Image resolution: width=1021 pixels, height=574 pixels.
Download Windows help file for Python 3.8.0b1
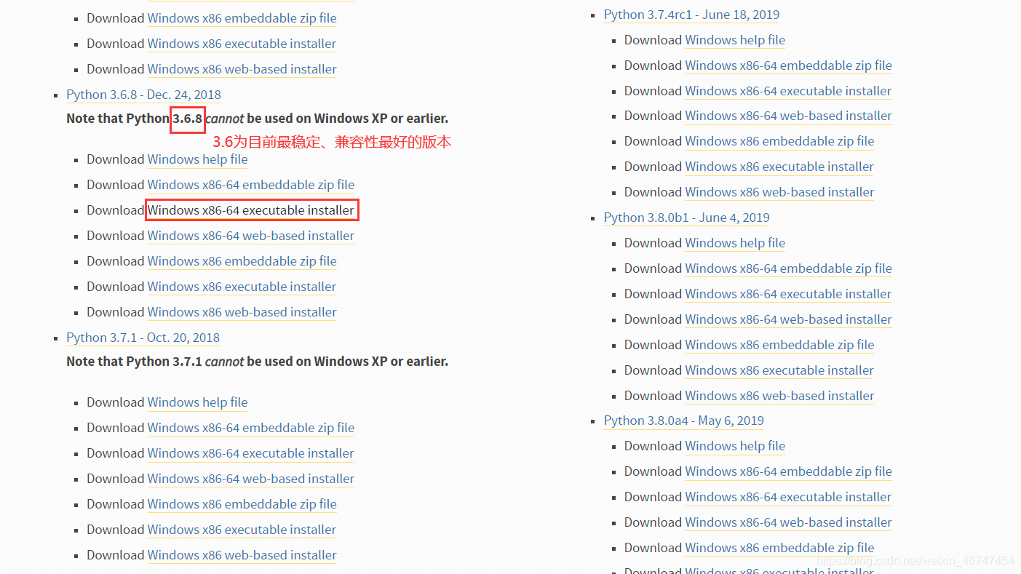coord(735,243)
